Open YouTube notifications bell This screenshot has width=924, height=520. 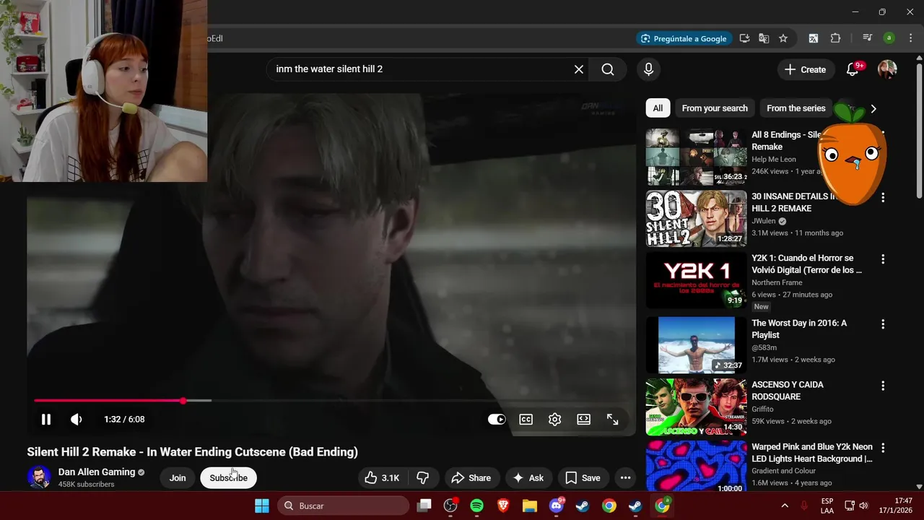853,69
